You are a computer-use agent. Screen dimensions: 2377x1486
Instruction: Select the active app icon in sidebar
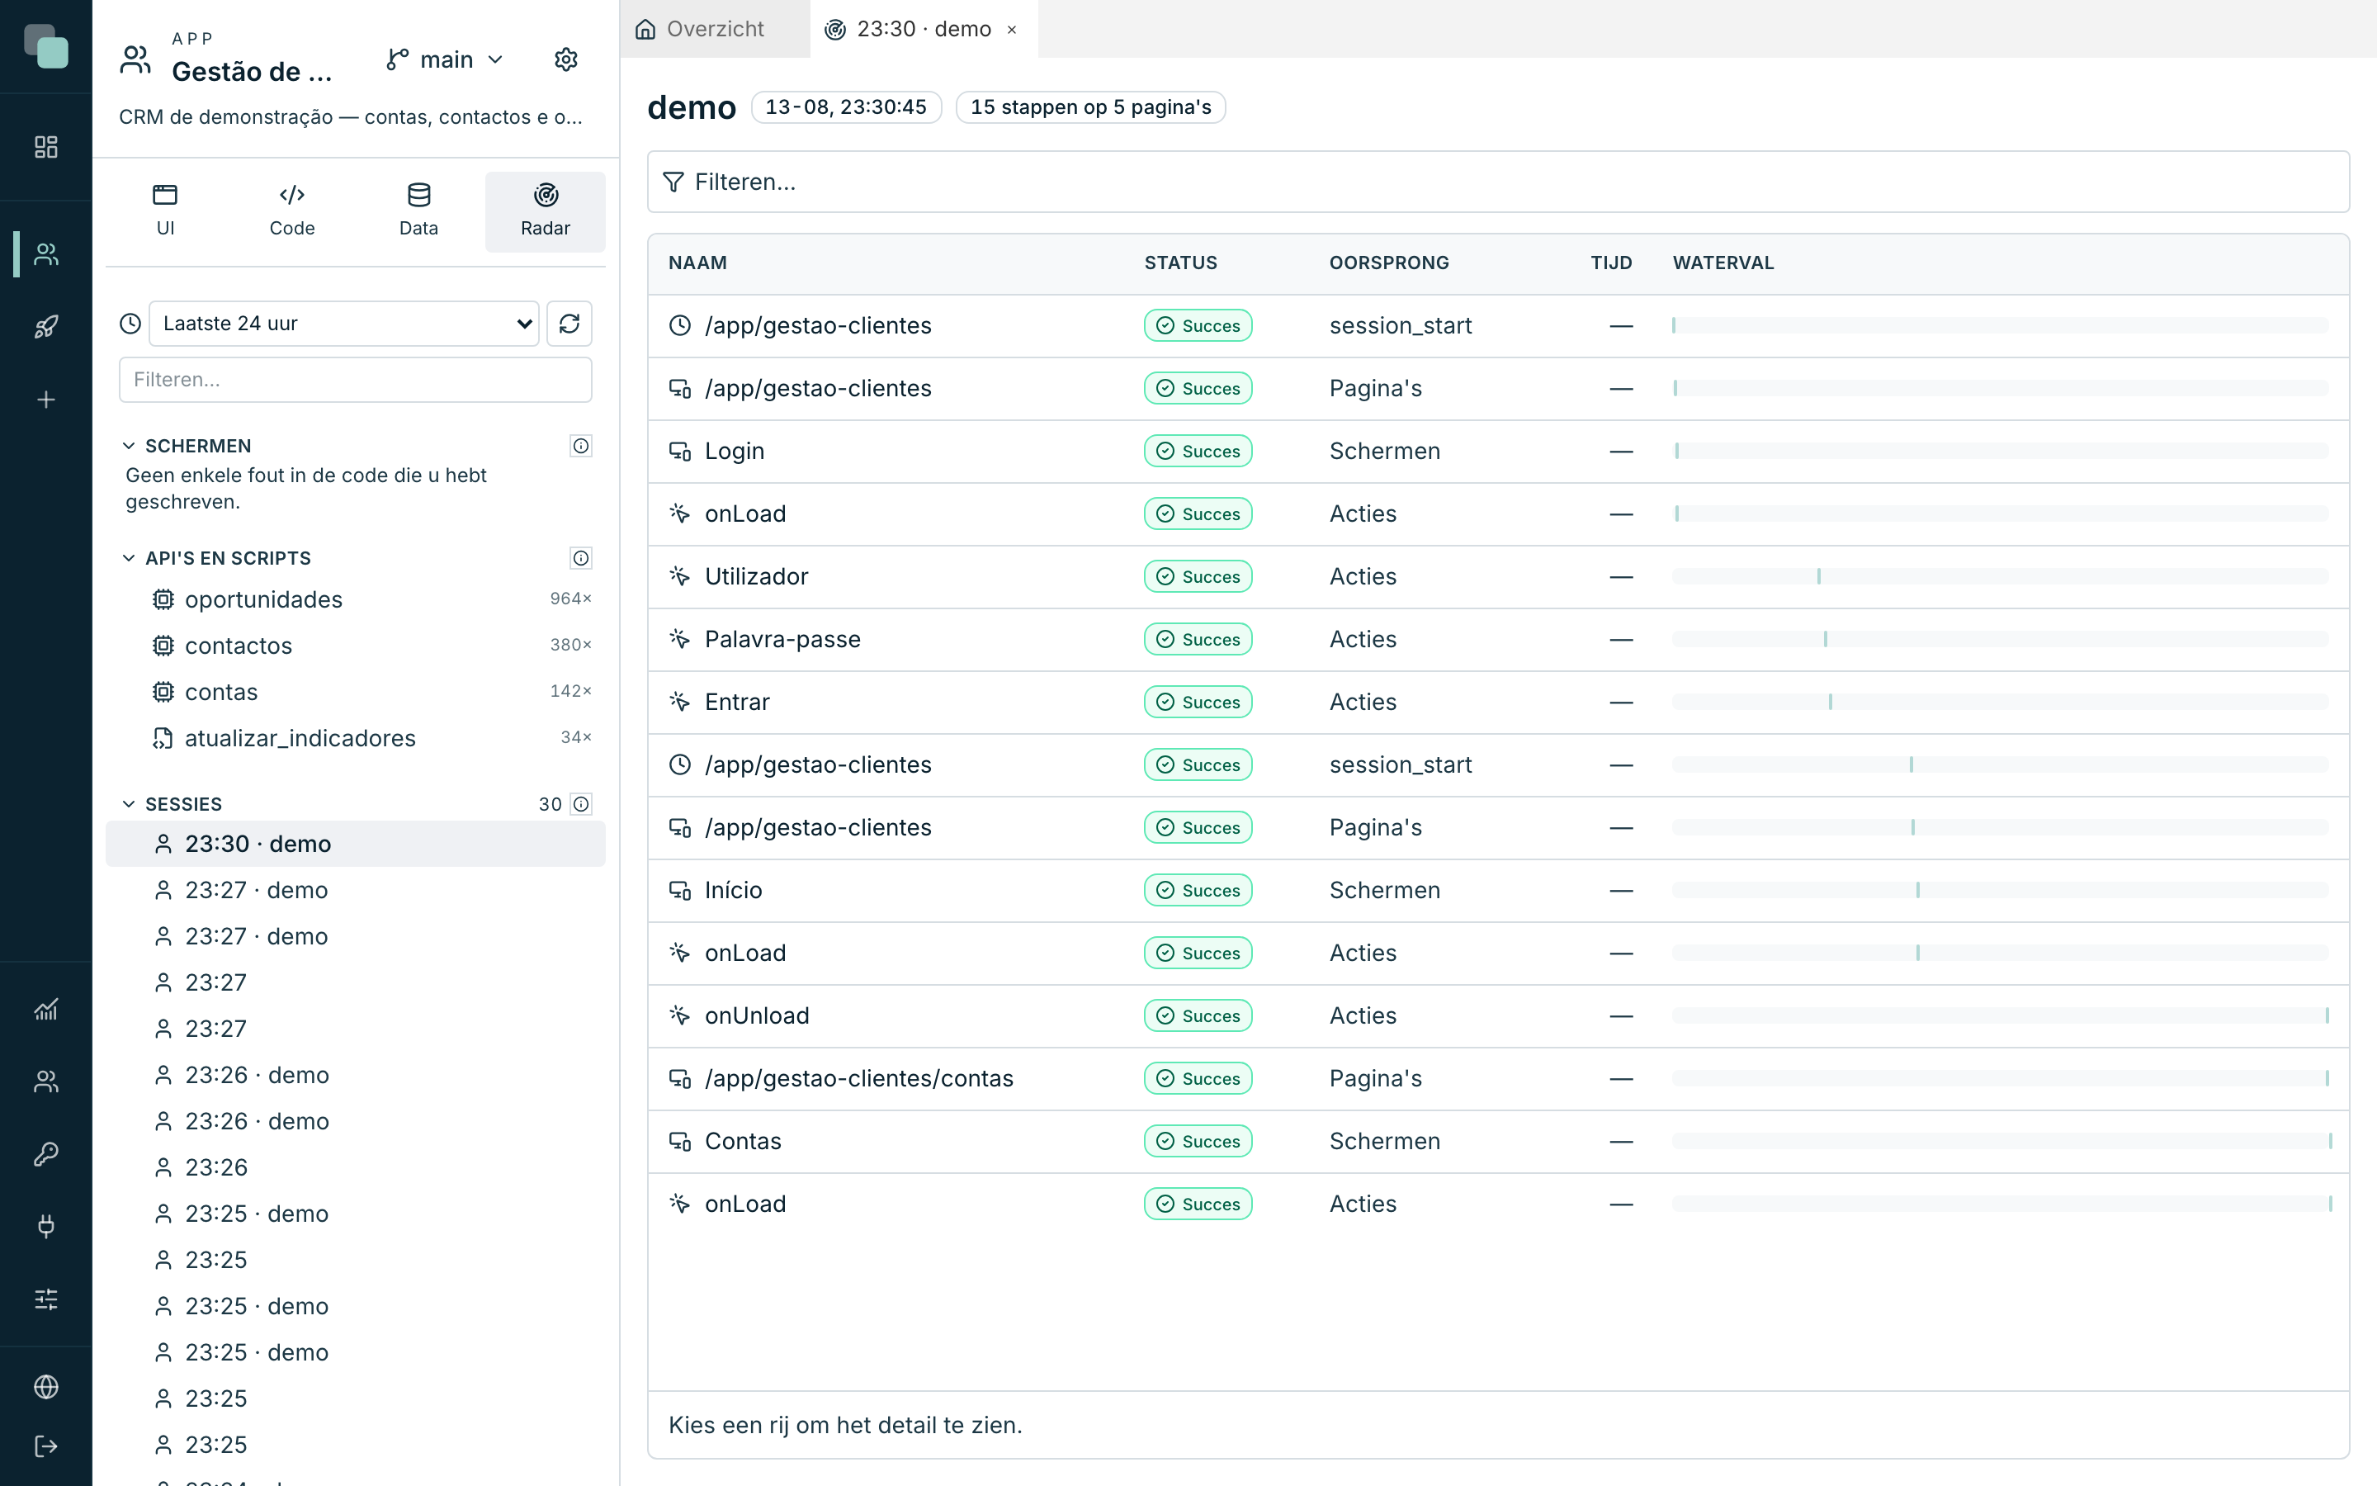point(46,254)
